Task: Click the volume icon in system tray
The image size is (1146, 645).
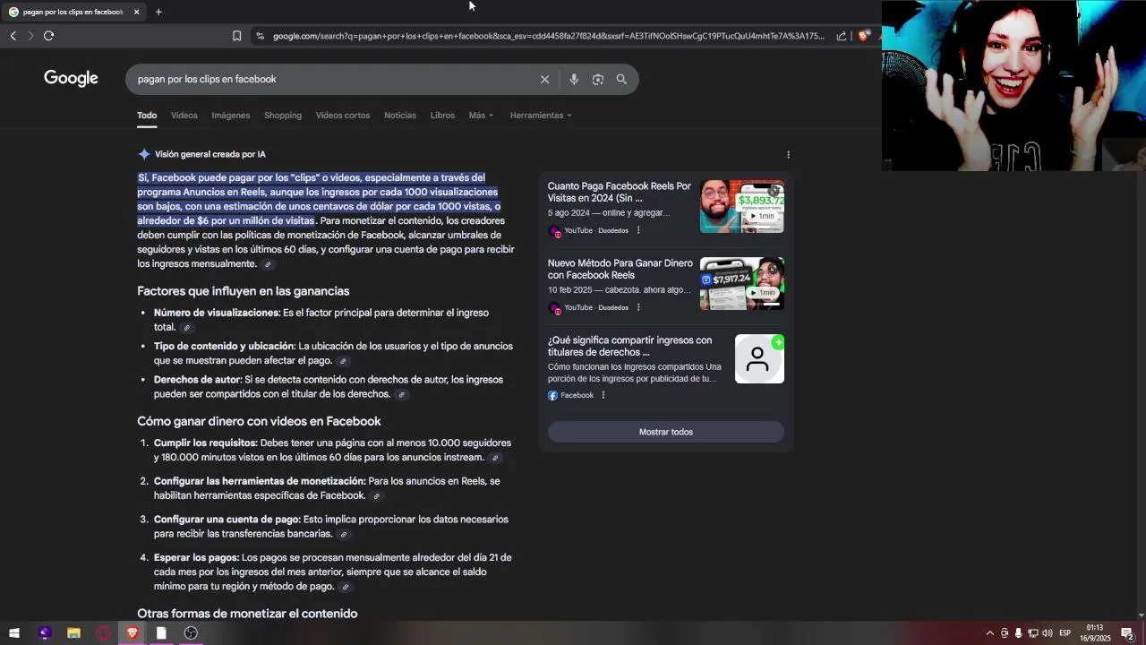Action: [x=1048, y=633]
